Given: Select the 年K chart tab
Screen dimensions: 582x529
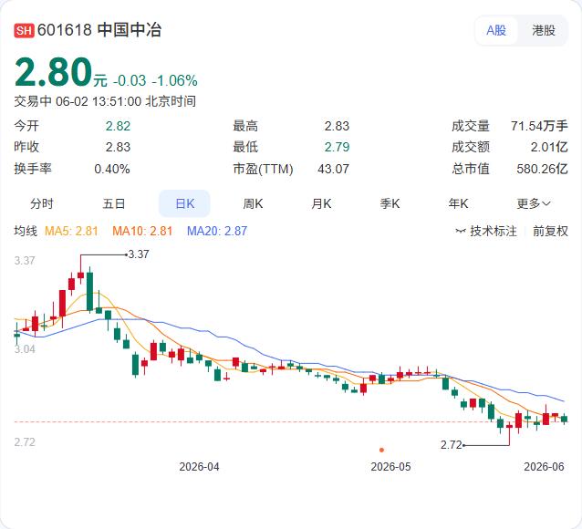Looking at the screenshot, I should 458,203.
